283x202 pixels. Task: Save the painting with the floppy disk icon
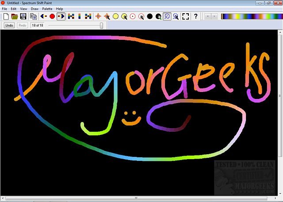(23, 16)
